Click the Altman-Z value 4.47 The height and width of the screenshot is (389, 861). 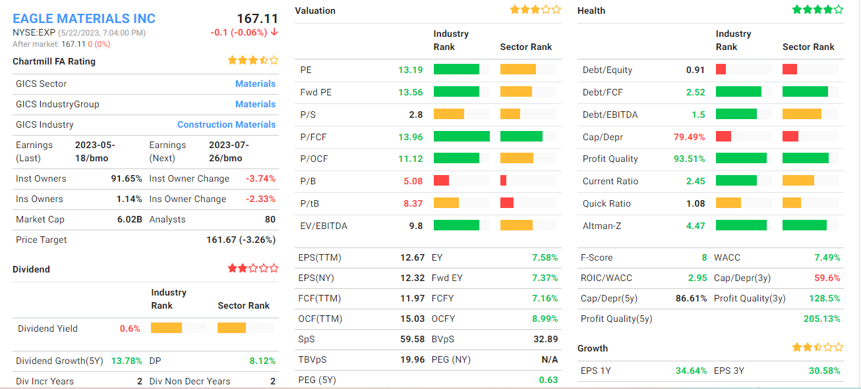(696, 226)
